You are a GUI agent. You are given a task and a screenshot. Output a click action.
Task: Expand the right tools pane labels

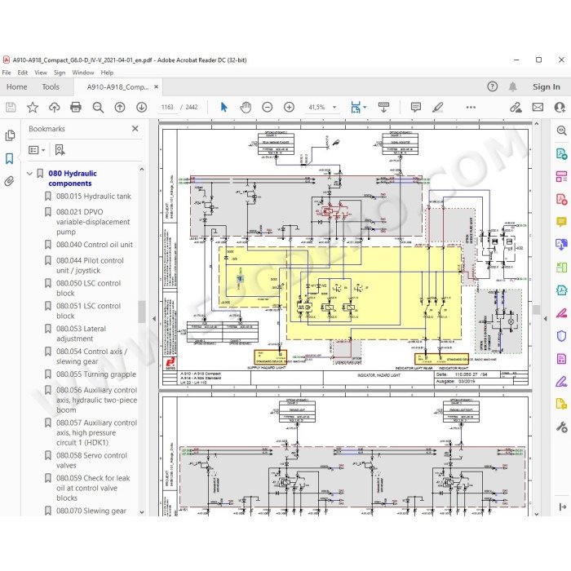(x=563, y=507)
